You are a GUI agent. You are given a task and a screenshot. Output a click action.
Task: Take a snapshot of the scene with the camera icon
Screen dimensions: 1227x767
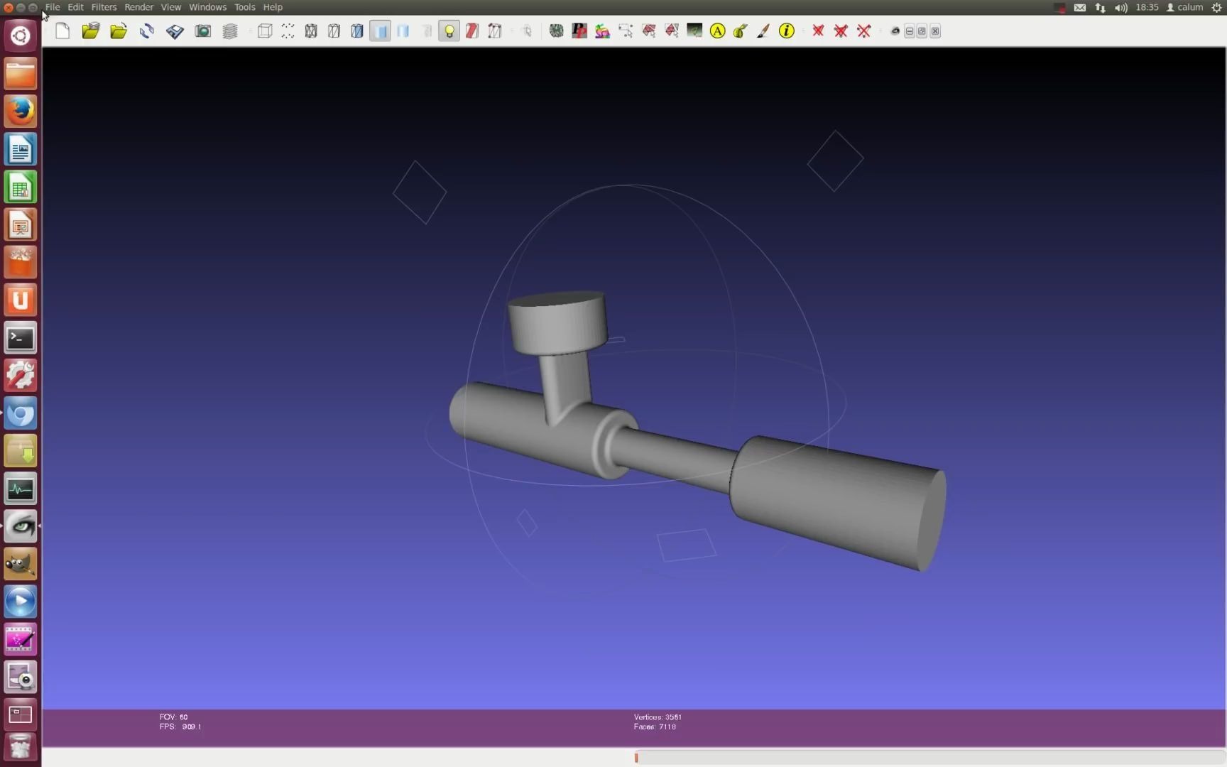click(202, 31)
